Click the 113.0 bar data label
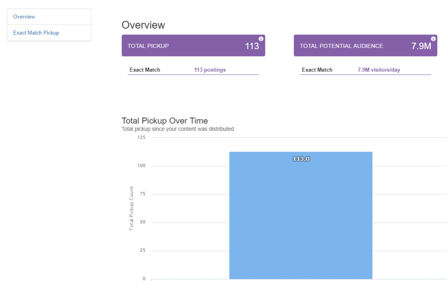The image size is (447, 281). (301, 159)
